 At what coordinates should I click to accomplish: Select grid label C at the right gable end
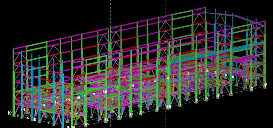click(226, 75)
